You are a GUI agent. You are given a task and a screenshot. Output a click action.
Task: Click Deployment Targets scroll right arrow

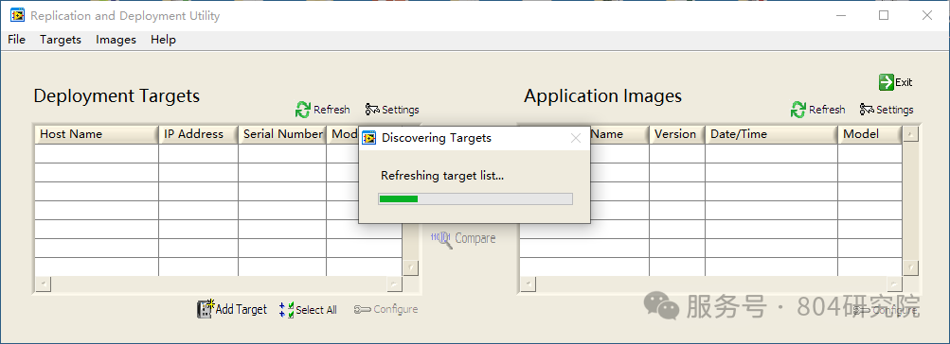(394, 284)
